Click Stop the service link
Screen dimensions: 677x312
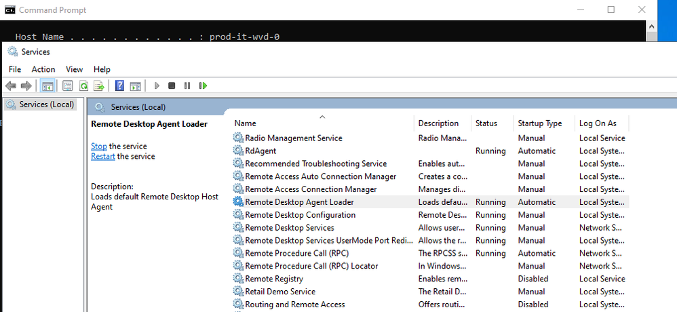point(99,147)
